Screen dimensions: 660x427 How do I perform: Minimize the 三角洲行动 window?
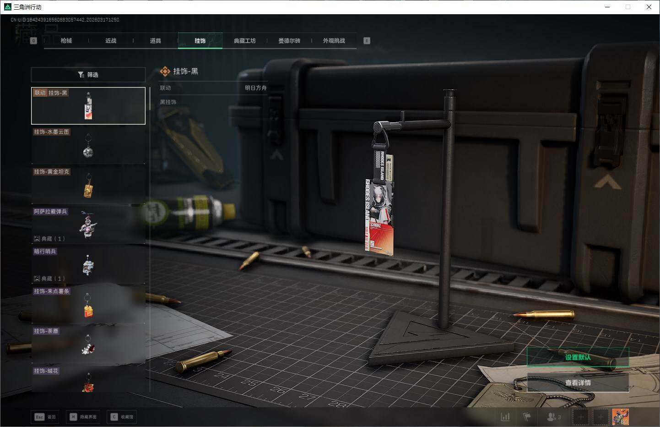click(607, 7)
